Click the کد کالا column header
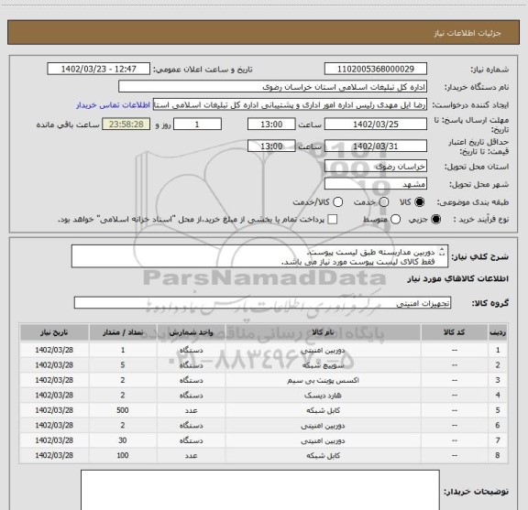Viewport: 528px width, 510px height. (455, 332)
